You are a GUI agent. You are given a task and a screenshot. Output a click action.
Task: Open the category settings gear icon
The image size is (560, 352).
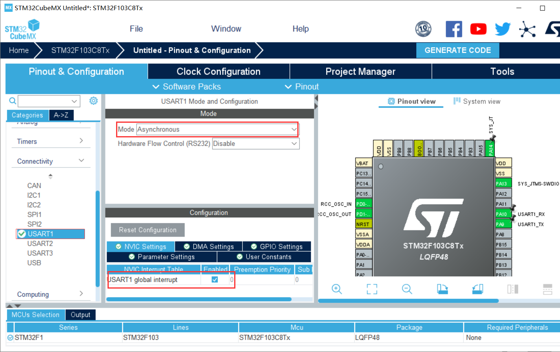pos(93,100)
